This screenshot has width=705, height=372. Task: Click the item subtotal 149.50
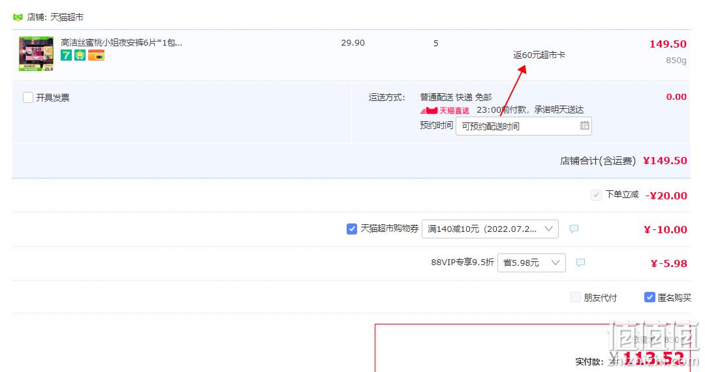pos(668,44)
